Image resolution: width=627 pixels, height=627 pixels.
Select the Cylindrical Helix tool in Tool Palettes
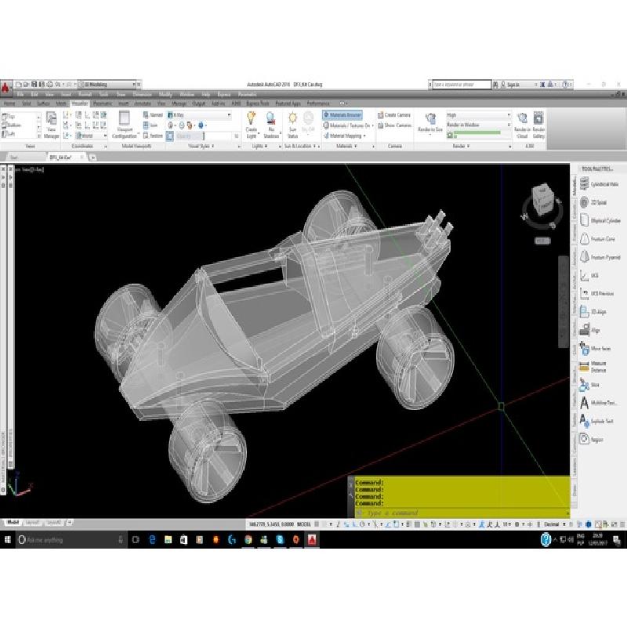tap(600, 184)
